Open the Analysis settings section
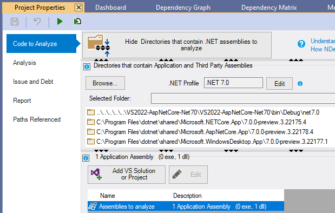The image size is (335, 213). coord(24,63)
